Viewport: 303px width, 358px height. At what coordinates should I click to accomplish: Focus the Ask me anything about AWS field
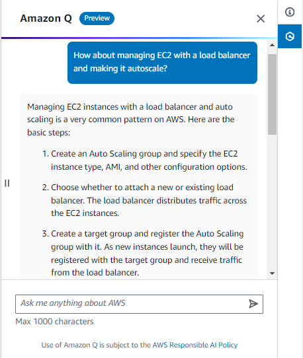point(139,304)
